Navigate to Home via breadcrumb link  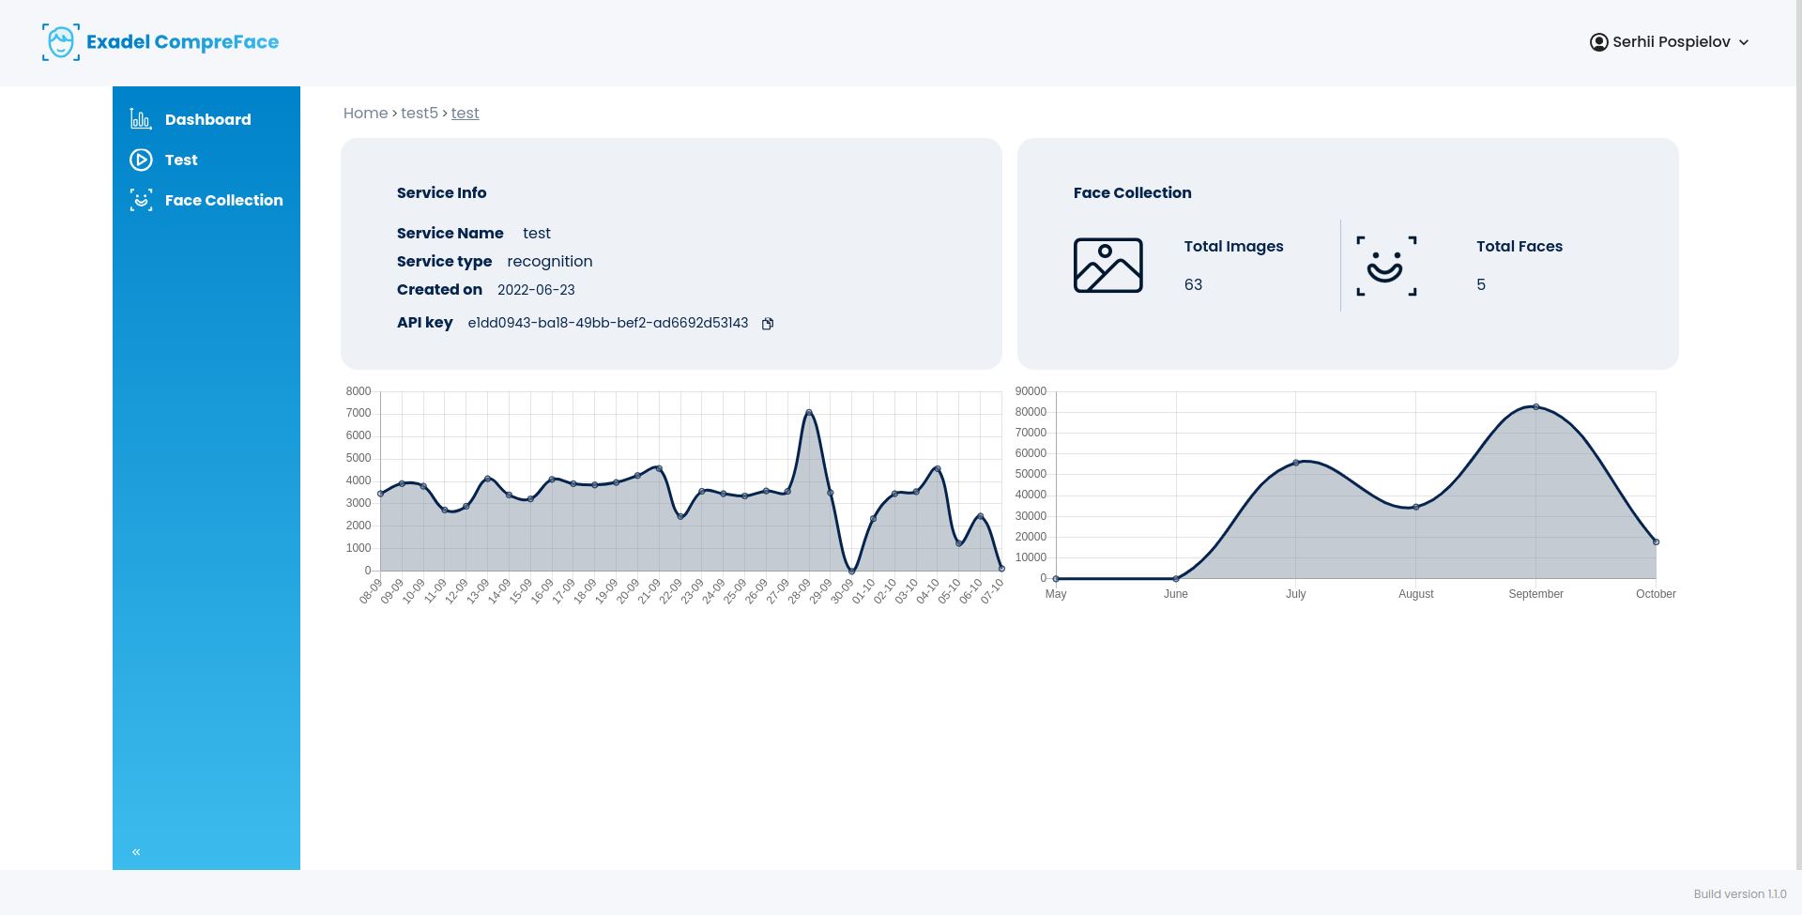coord(365,113)
